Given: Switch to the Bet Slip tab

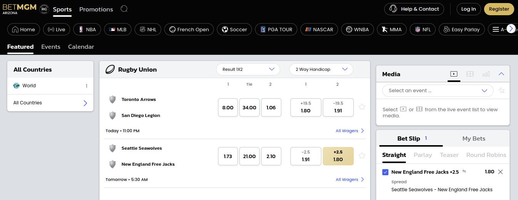Looking at the screenshot, I should point(411,139).
